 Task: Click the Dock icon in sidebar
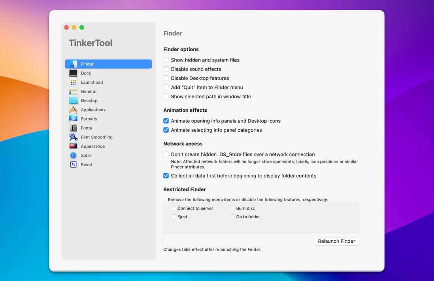74,73
